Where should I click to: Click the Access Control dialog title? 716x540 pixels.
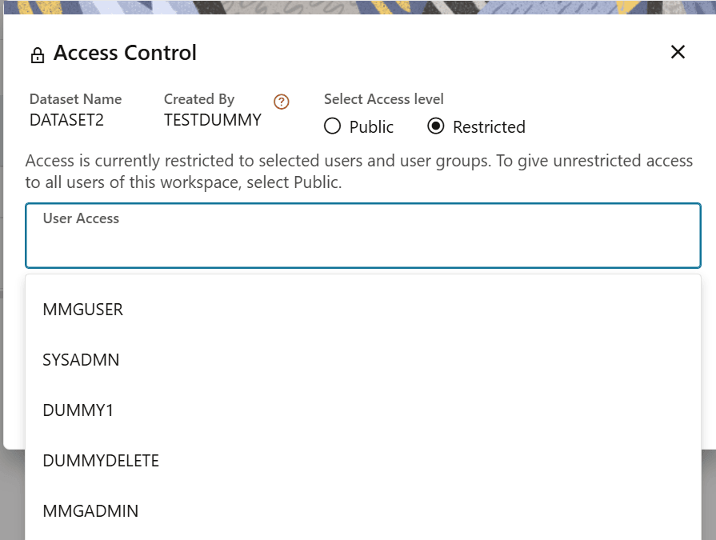click(125, 53)
